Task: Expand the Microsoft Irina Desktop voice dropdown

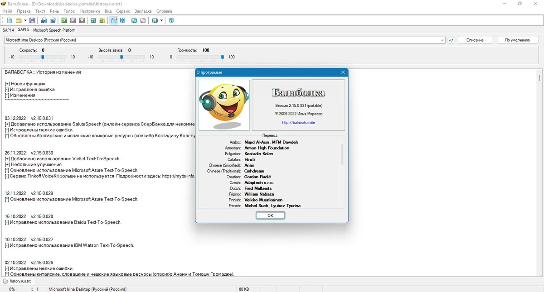Action: 442,40
